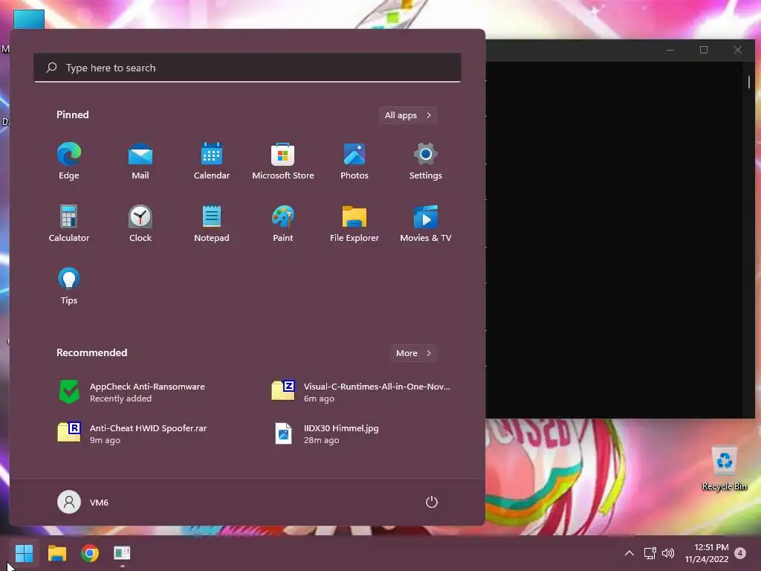This screenshot has width=761, height=571.
Task: Open notification badge showing 4
Action: [x=740, y=552]
